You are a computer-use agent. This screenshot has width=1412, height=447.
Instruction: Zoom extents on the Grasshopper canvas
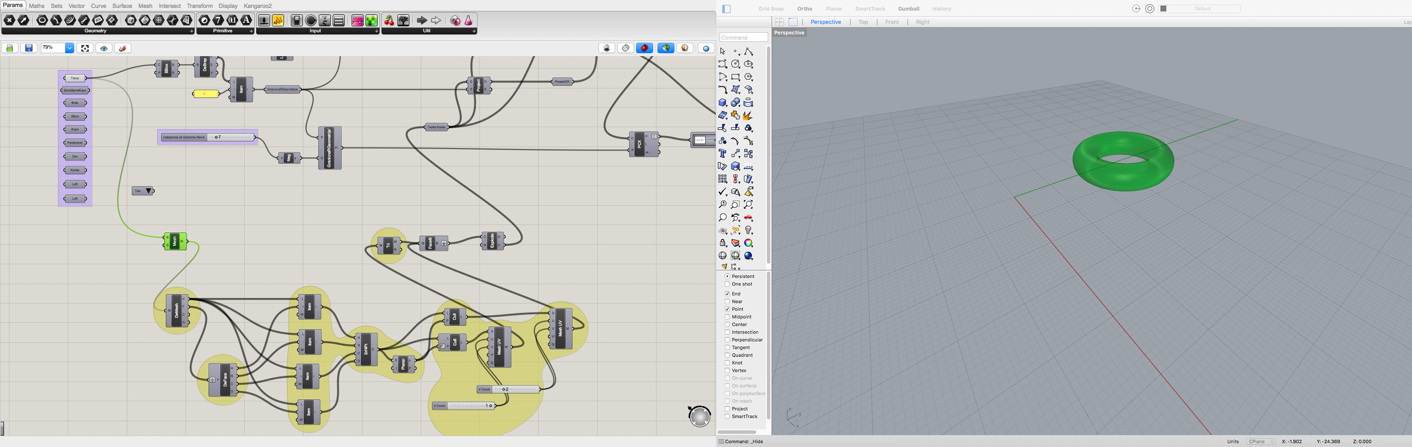85,48
